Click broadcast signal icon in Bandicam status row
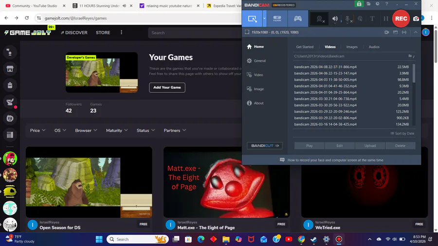This screenshot has width=438, height=246. [404, 32]
